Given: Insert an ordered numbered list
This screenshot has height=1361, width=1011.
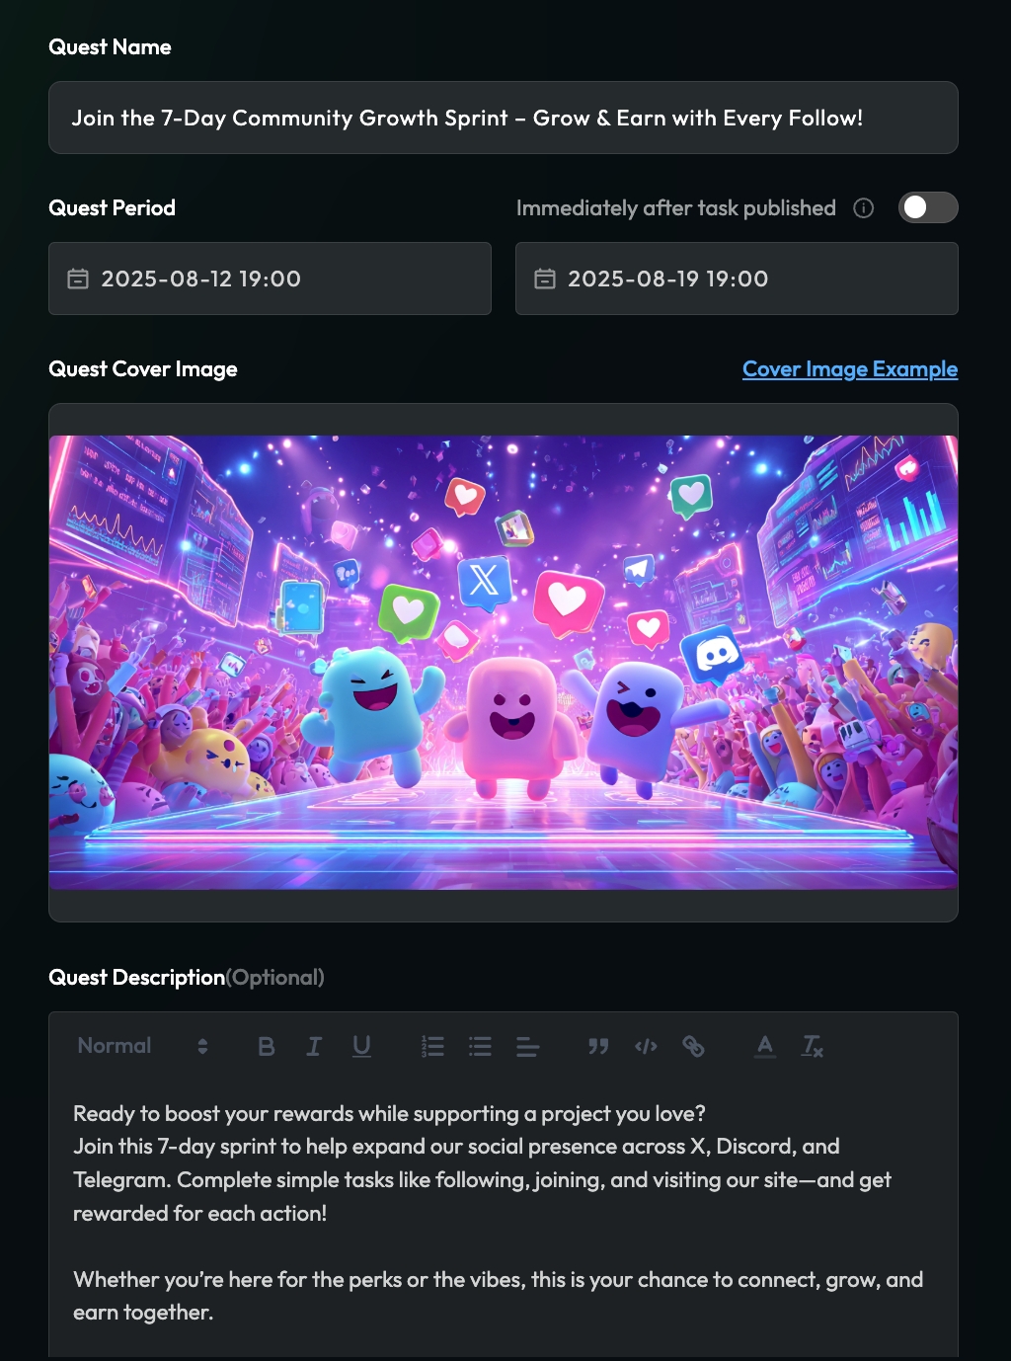Looking at the screenshot, I should click(432, 1047).
